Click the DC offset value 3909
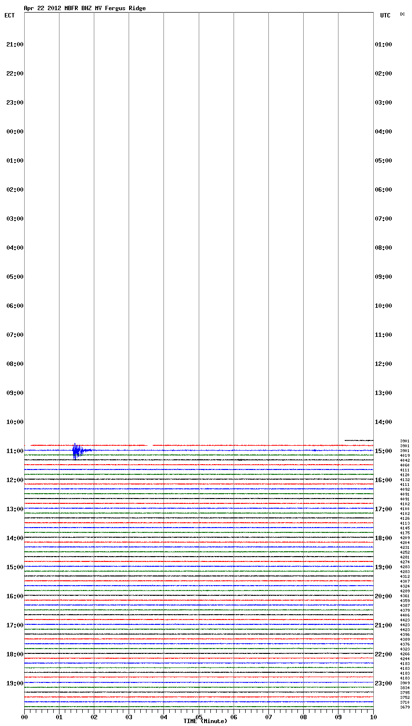 (405, 683)
